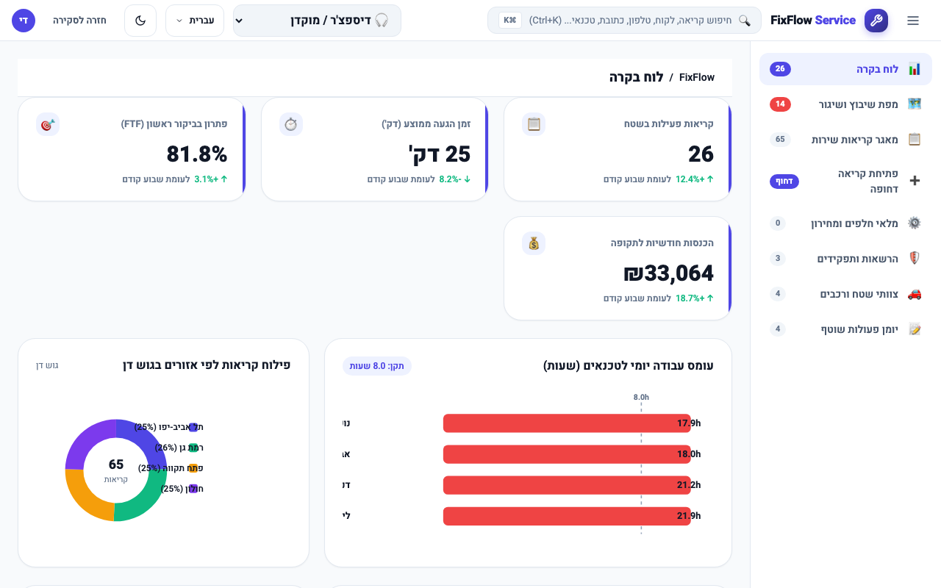The width and height of the screenshot is (941, 588).
Task: Click the map icon beside מפת שיבוץ ושיגור
Action: [915, 104]
